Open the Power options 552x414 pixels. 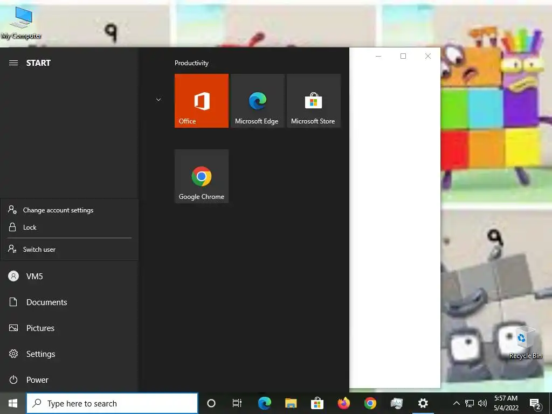coord(70,380)
